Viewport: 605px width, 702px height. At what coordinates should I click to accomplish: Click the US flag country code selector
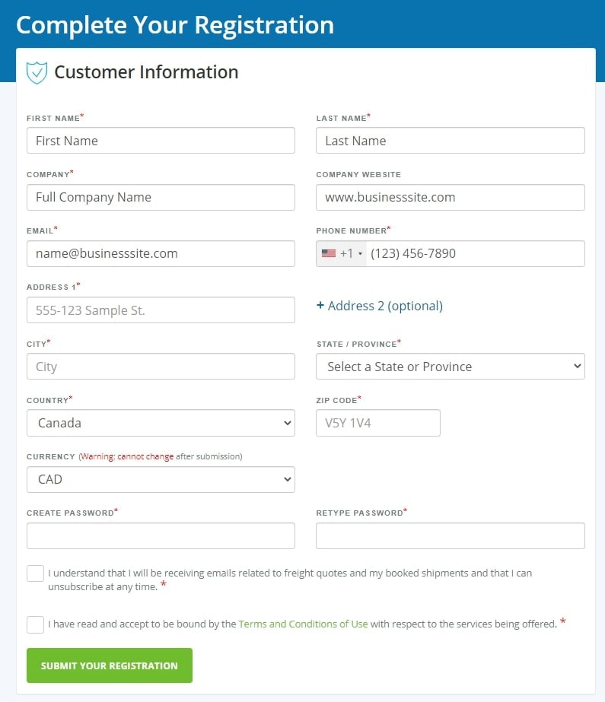click(342, 254)
